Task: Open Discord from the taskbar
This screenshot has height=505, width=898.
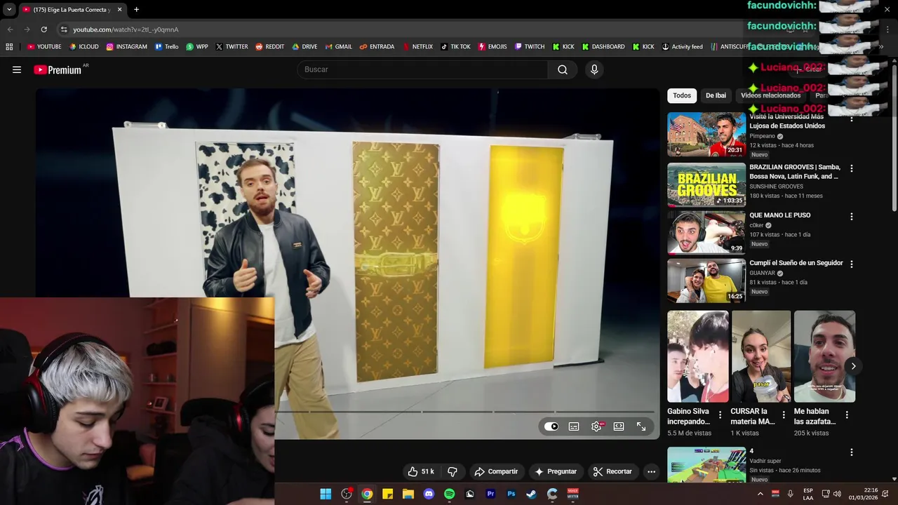Action: pyautogui.click(x=429, y=494)
